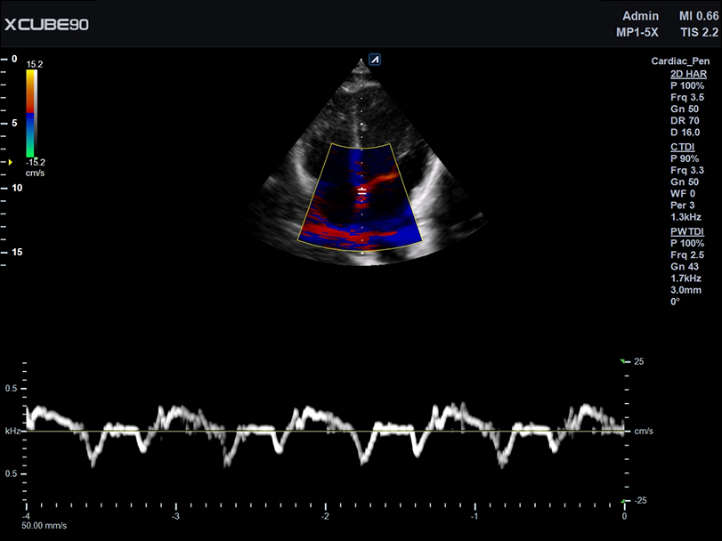The image size is (722, 541).
Task: Click the Doppler baseline on the spectral display
Action: [312, 430]
